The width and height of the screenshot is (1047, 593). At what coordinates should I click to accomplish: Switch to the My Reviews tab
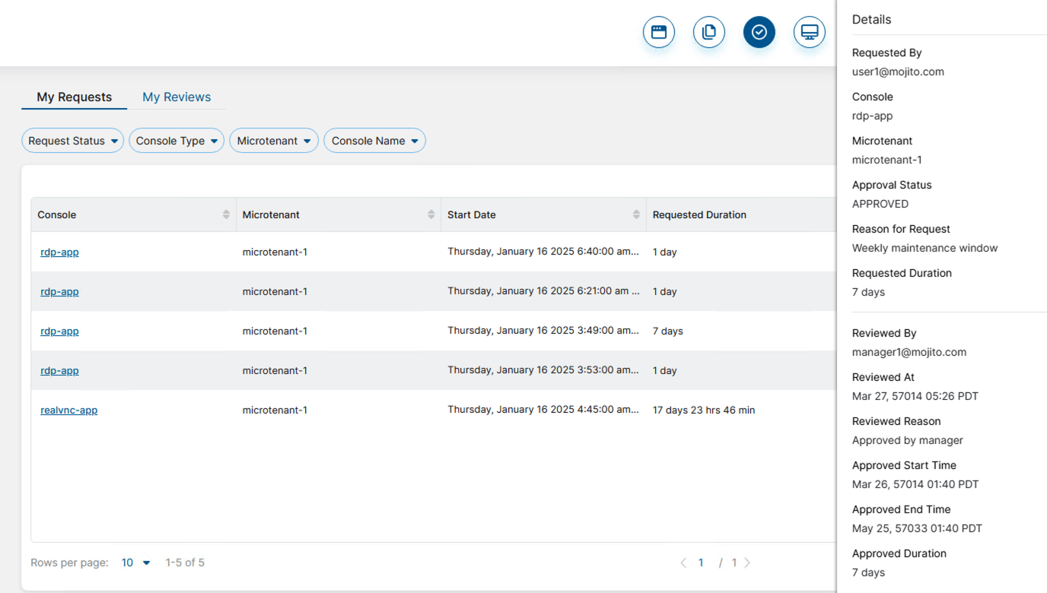point(177,97)
